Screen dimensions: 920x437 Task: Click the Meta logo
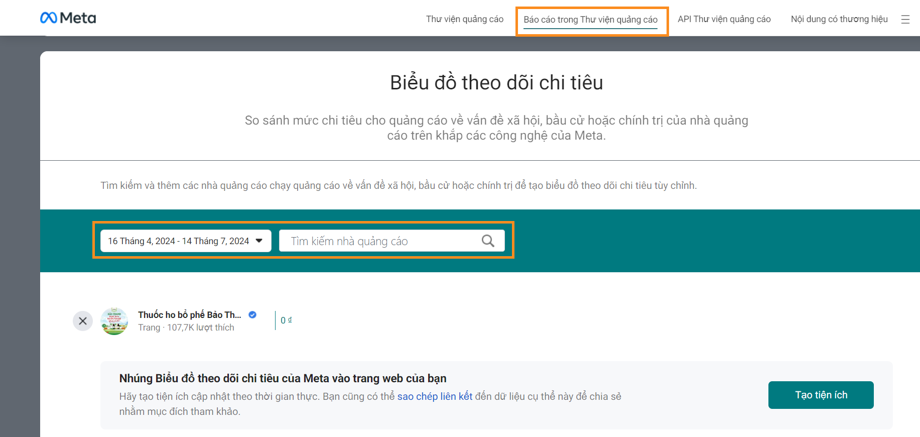pyautogui.click(x=68, y=18)
